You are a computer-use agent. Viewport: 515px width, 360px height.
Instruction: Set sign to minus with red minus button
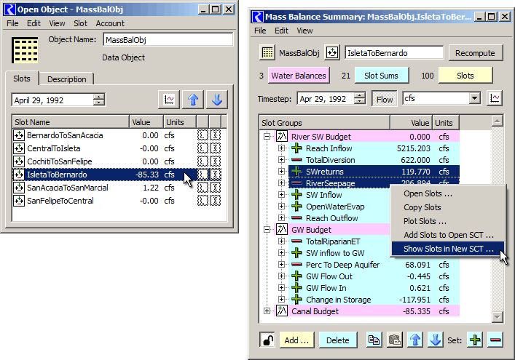pyautogui.click(x=495, y=340)
